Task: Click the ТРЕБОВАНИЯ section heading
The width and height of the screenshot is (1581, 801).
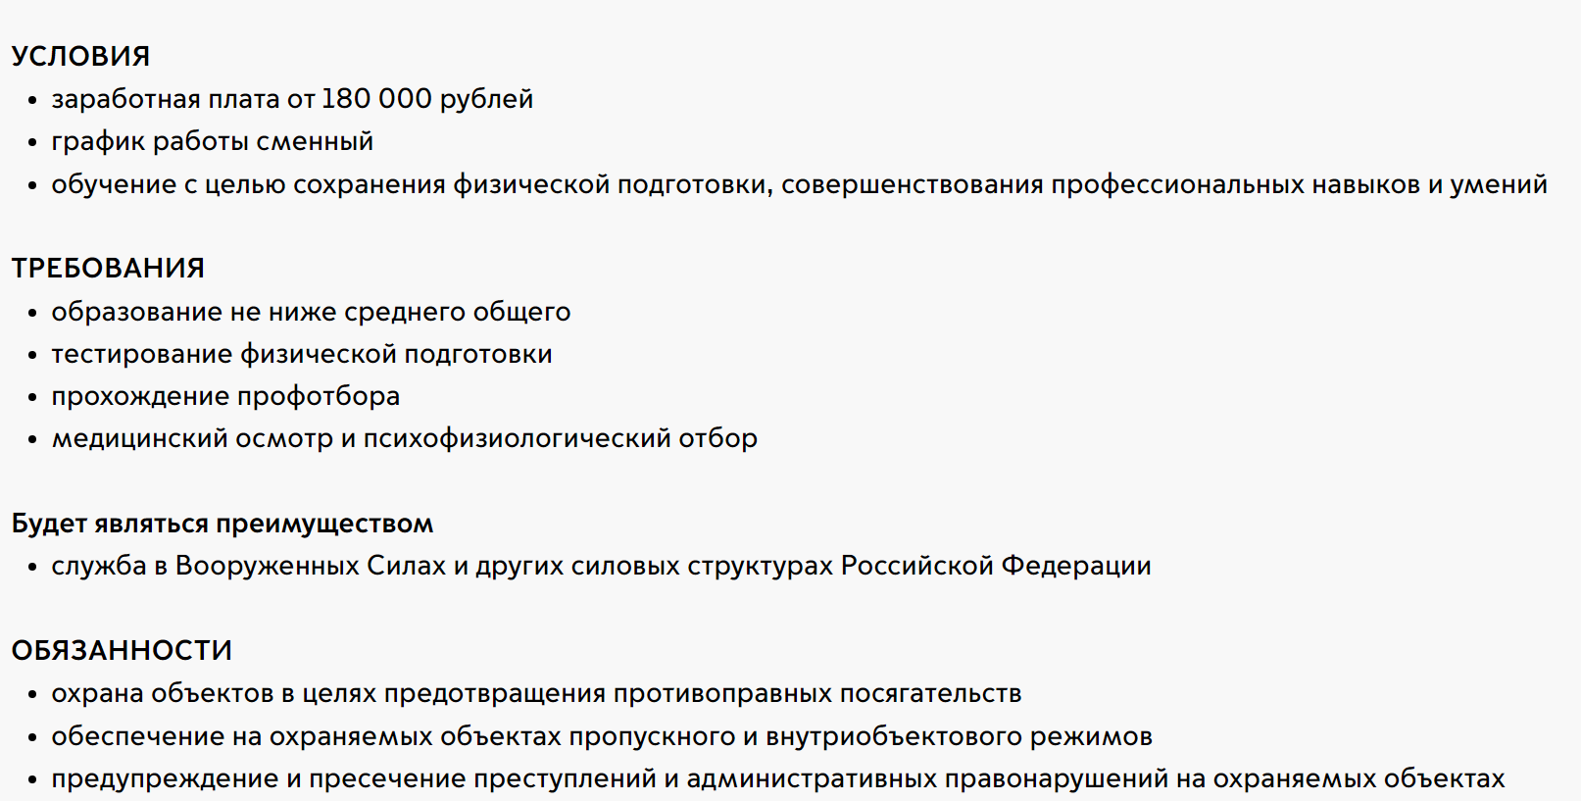Action: (x=108, y=269)
